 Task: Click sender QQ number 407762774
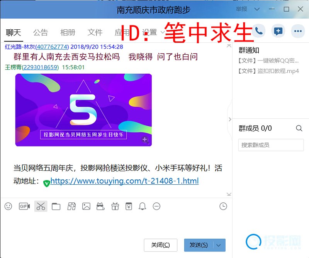52,47
